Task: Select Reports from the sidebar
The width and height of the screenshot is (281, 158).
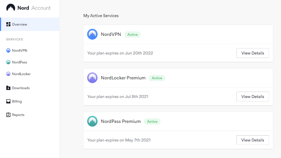Action: click(18, 115)
